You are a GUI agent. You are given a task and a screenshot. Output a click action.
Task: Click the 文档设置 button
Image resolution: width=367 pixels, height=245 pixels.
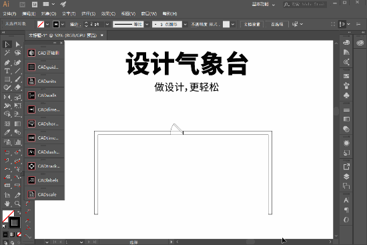pos(252,24)
